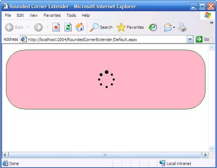Open the Tools menu
The width and height of the screenshot is (217, 168).
(x=71, y=15)
